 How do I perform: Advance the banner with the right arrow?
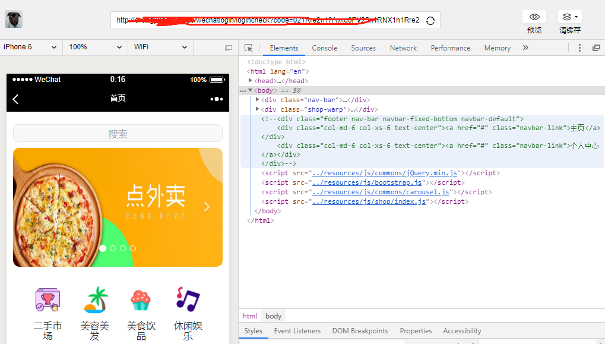pyautogui.click(x=207, y=207)
